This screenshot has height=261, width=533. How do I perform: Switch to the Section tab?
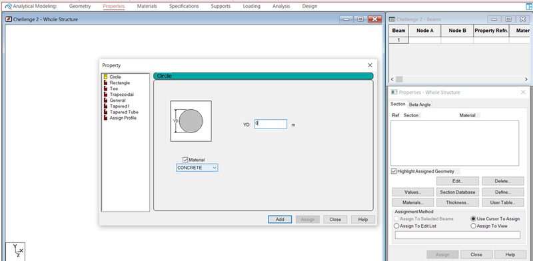point(398,104)
